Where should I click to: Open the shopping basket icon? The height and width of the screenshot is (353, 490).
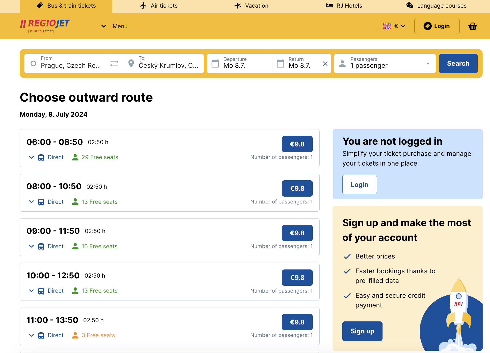[x=473, y=26]
